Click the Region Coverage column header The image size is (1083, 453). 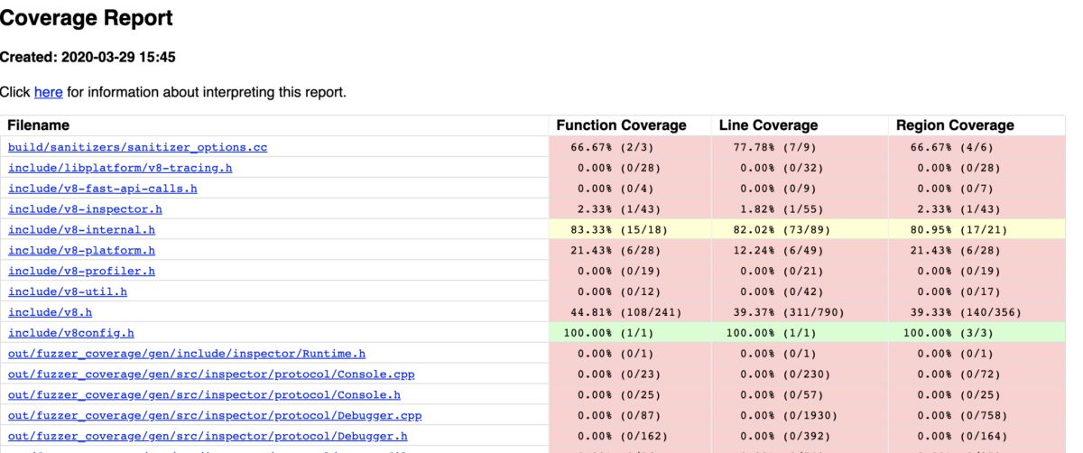[955, 126]
